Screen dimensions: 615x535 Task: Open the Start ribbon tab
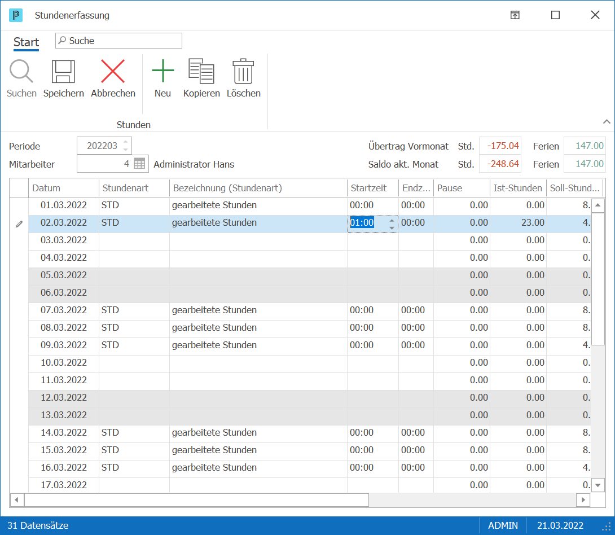[27, 42]
